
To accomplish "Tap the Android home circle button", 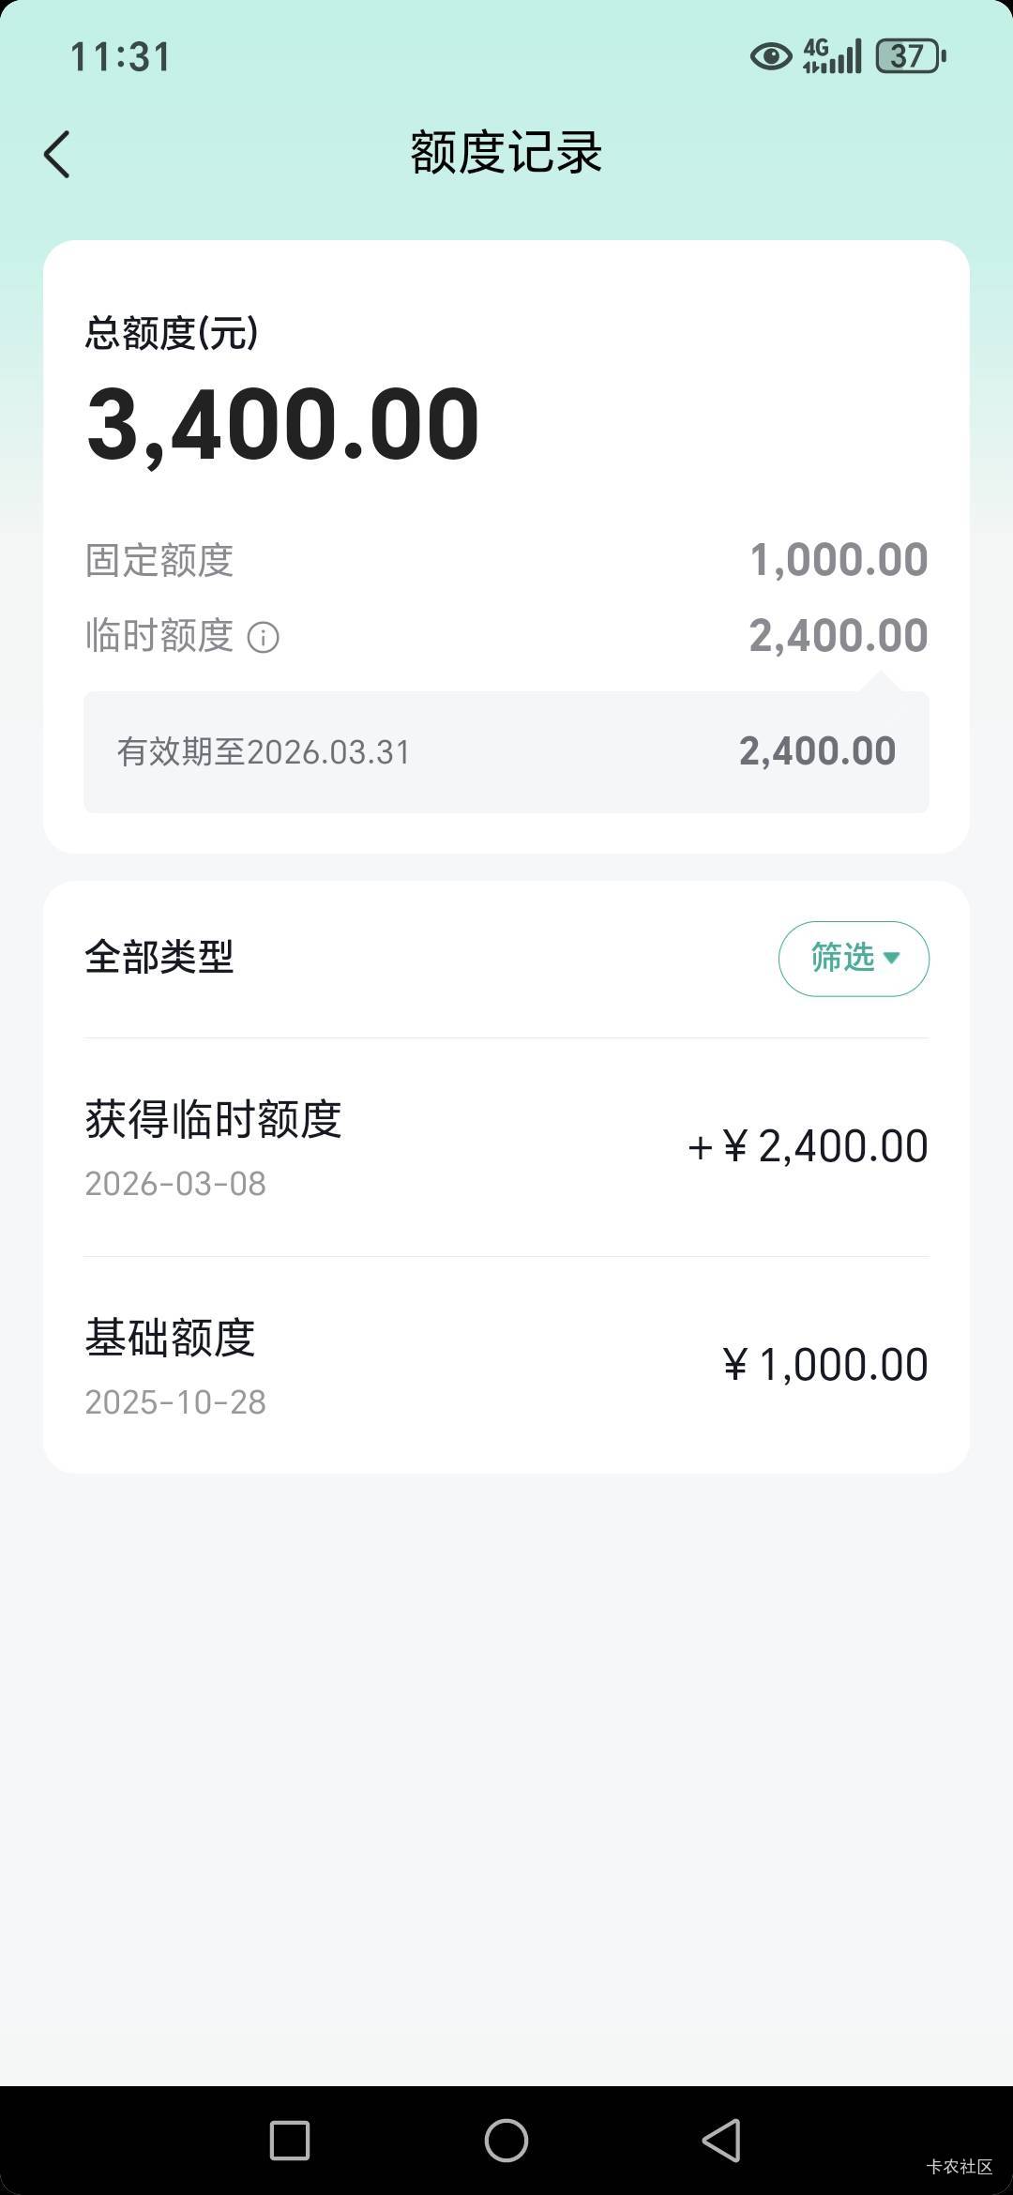I will click(x=506, y=2141).
